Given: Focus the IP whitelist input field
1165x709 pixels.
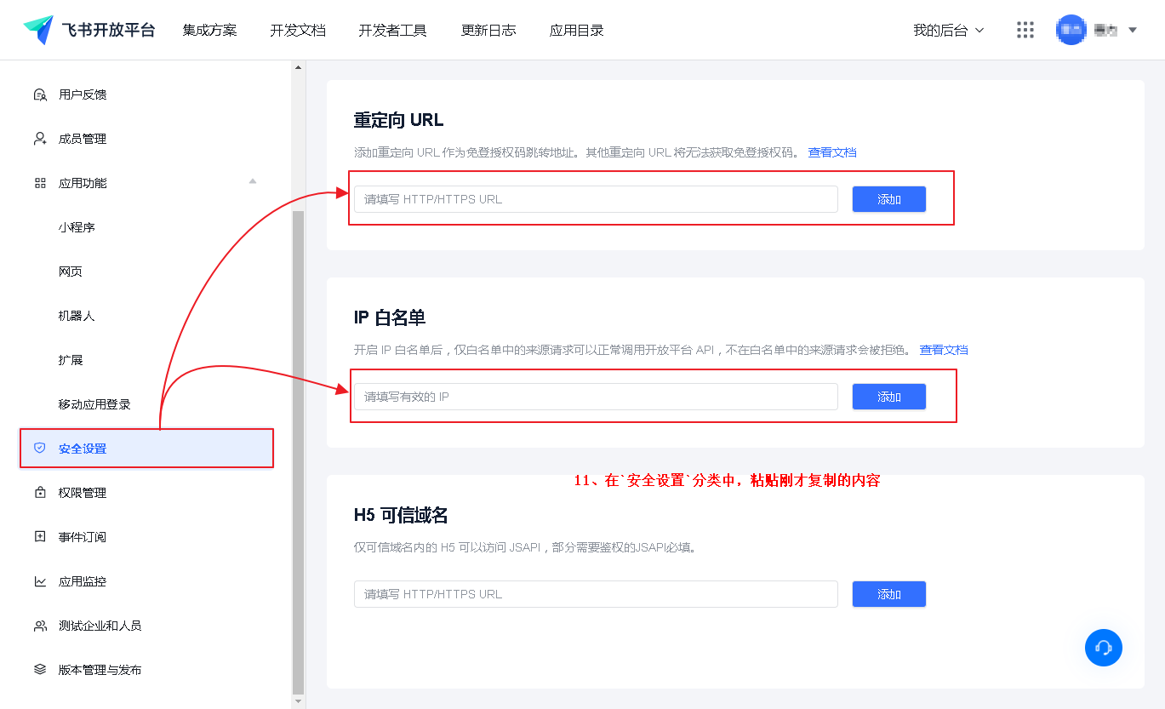Looking at the screenshot, I should click(596, 397).
